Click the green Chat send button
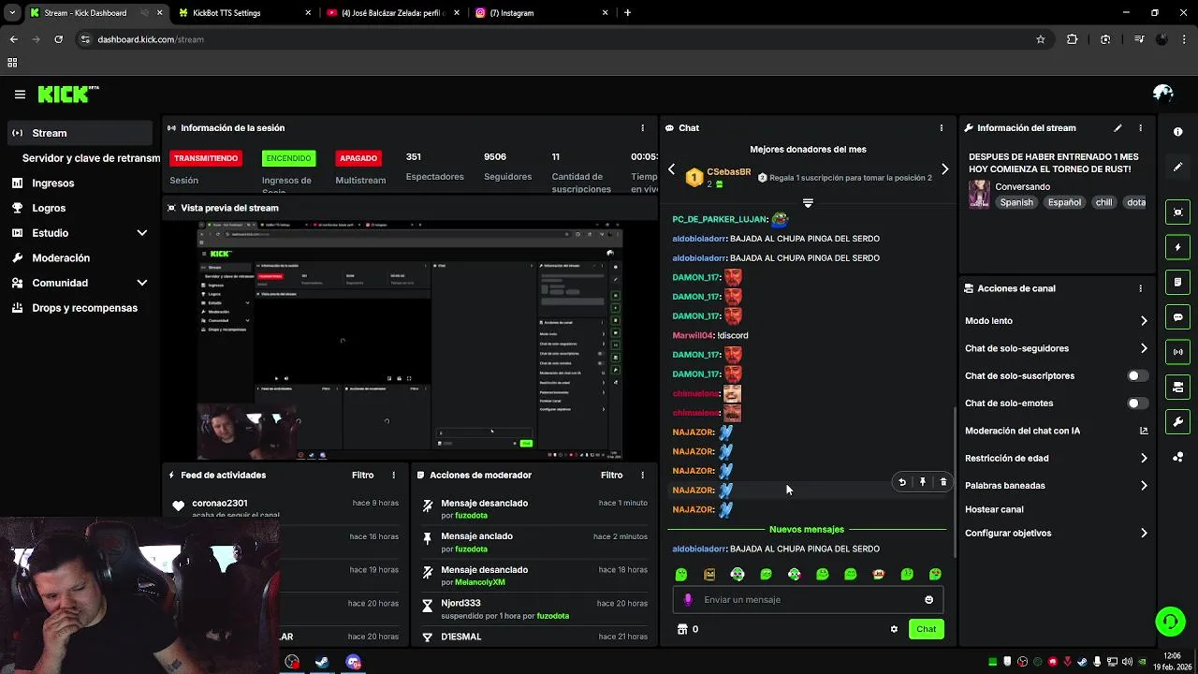Screen dimensions: 1198x674 click(926, 629)
